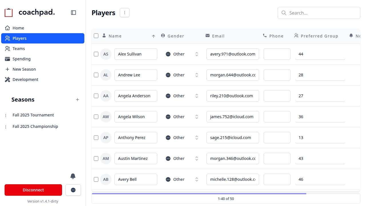Click the plus icon beside Seasons
The height and width of the screenshot is (206, 366).
(77, 100)
